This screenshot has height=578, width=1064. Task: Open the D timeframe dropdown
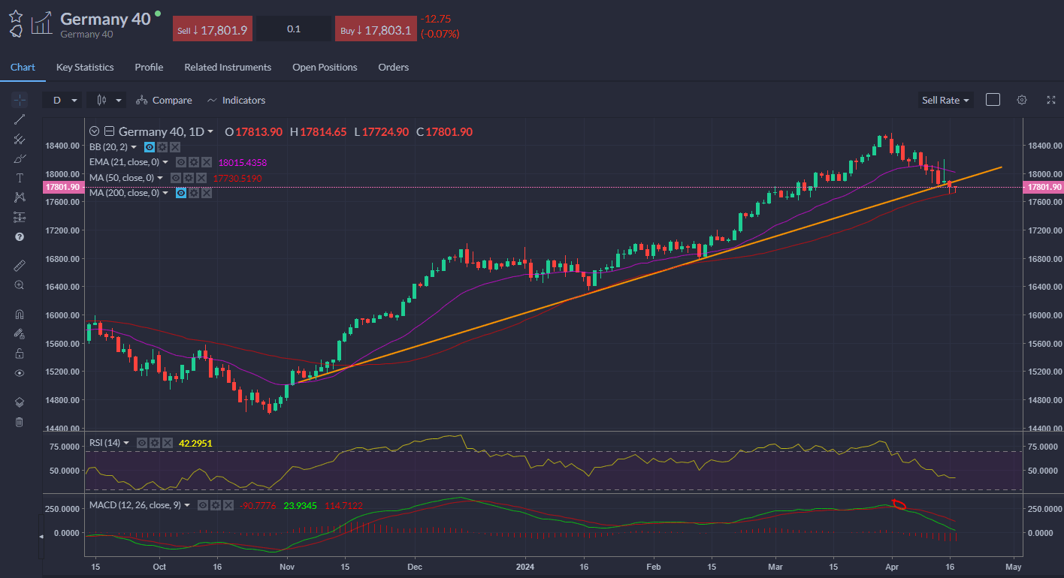[63, 100]
